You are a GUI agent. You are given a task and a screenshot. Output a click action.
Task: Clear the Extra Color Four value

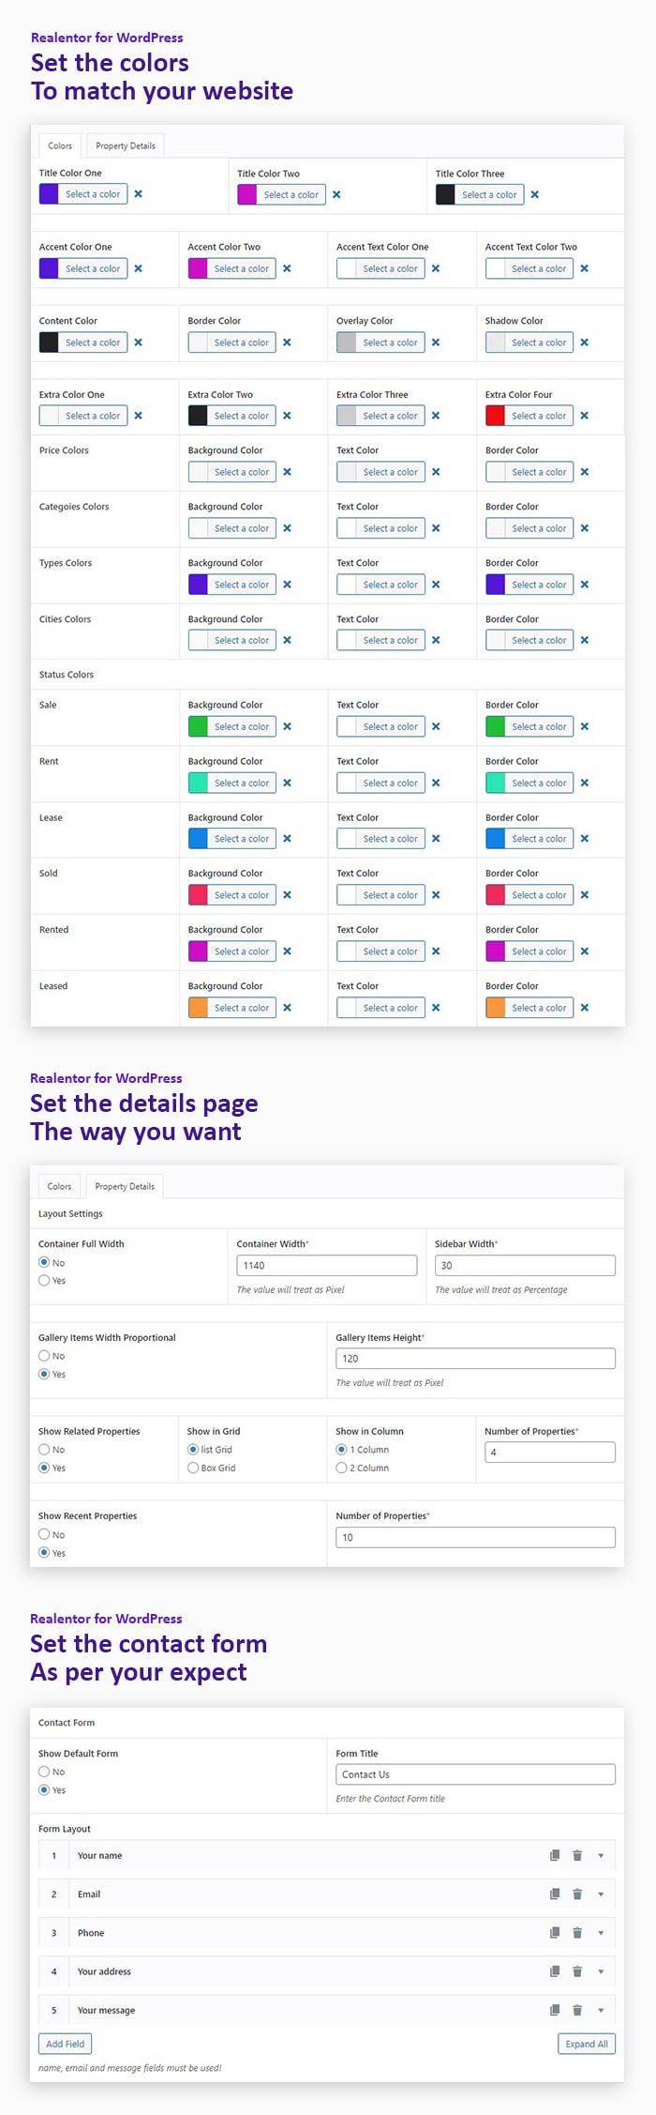click(585, 416)
